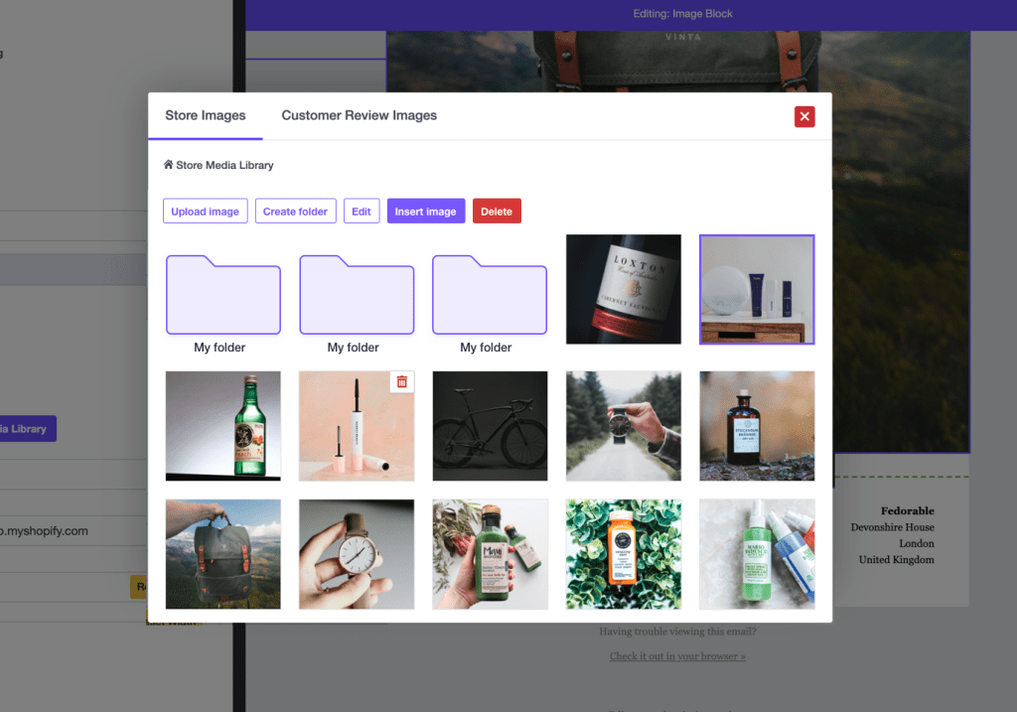Select the hand holding wristwatch thumbnail
Viewport: 1017px width, 712px height.
[x=357, y=554]
